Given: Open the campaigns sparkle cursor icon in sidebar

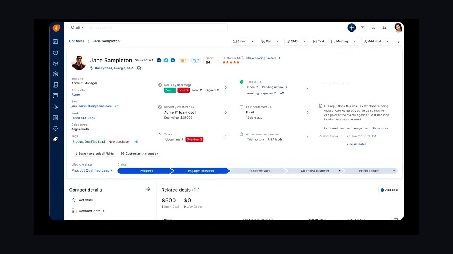Looking at the screenshot, I should pos(55,106).
